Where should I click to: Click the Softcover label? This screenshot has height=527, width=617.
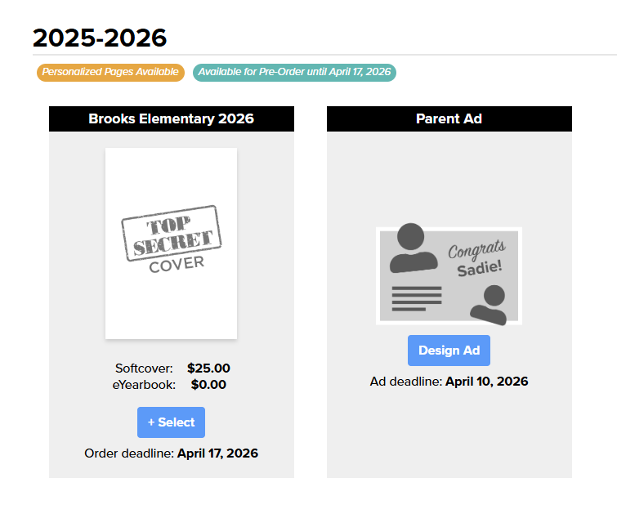144,368
